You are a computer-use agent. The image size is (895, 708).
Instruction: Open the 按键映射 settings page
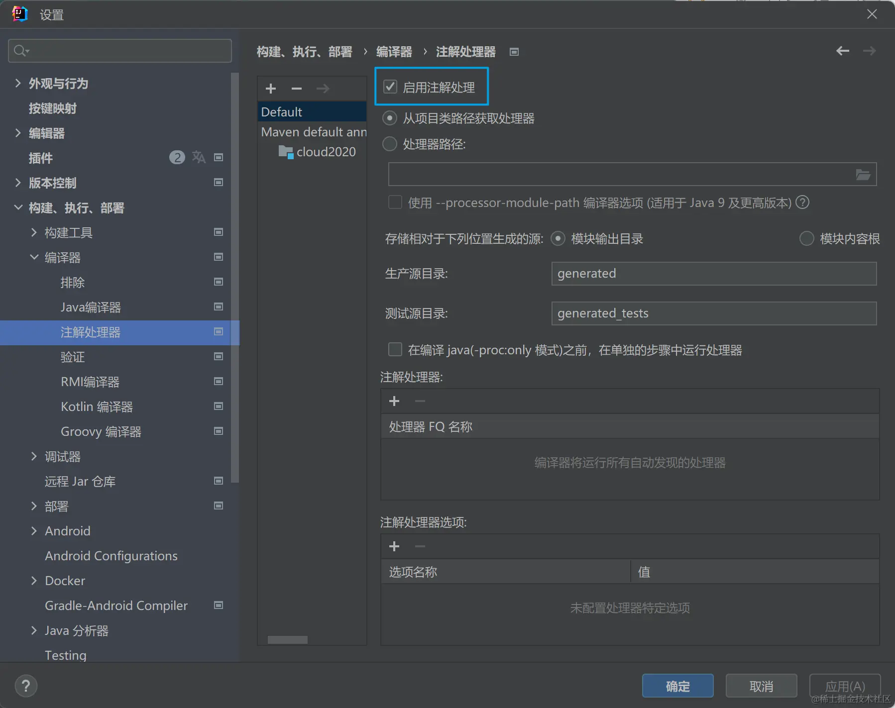coord(53,108)
